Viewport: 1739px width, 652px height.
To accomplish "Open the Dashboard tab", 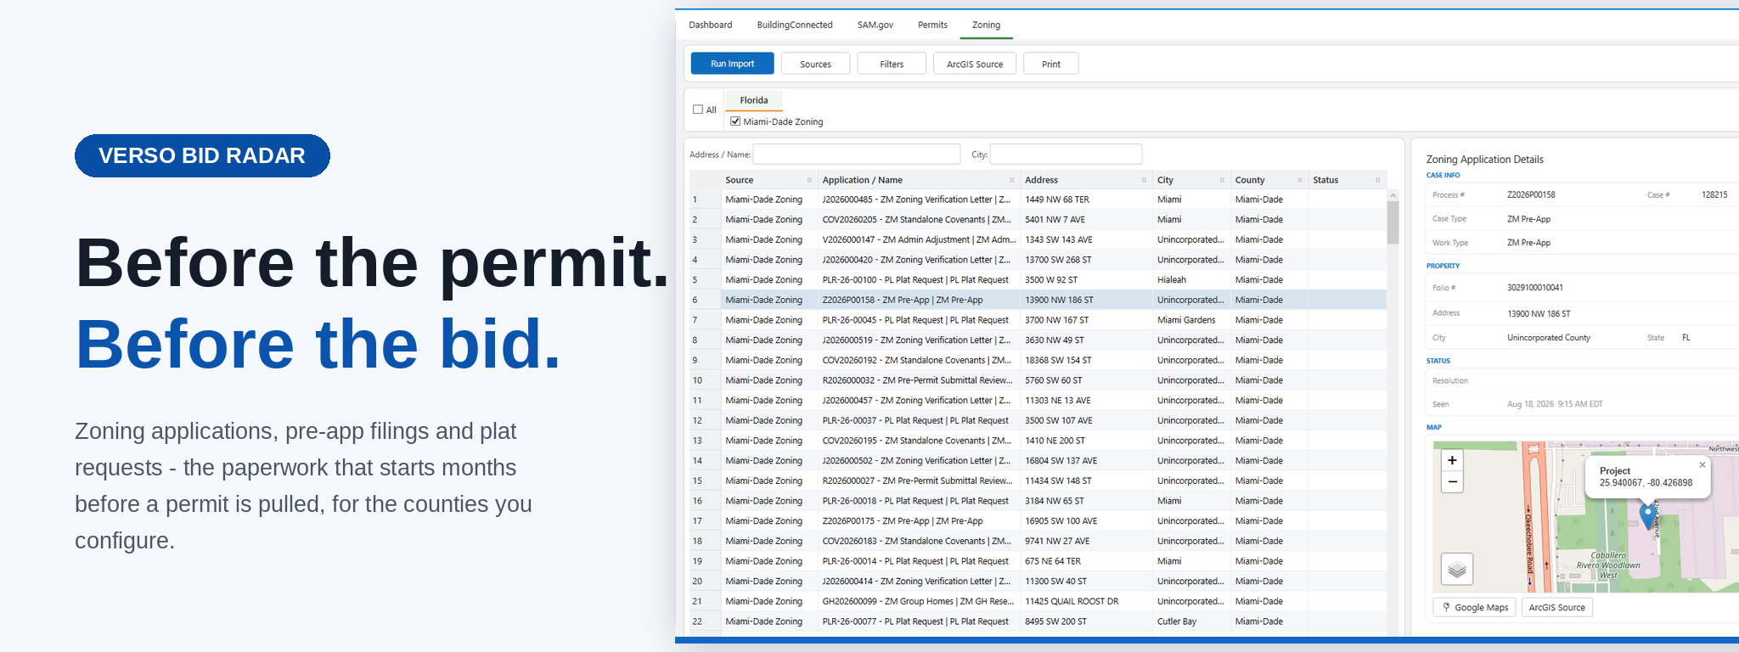I will tap(710, 25).
